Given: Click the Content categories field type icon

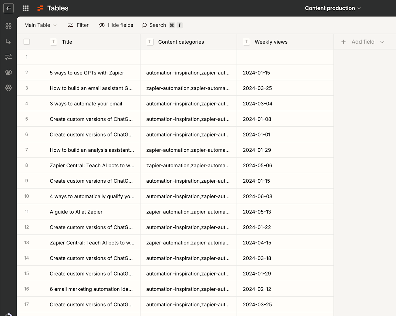Looking at the screenshot, I should point(150,42).
